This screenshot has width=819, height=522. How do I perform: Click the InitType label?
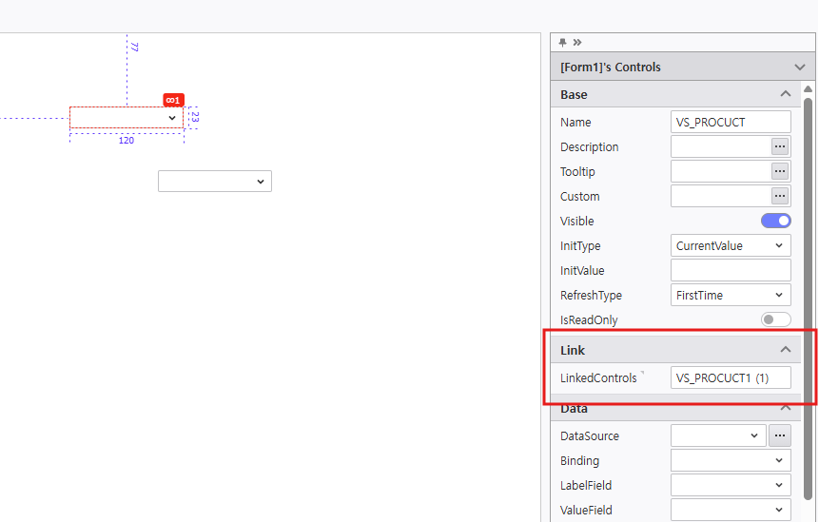tap(580, 246)
